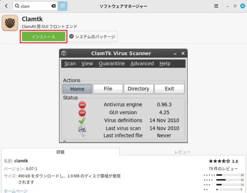This screenshot has width=247, height=193.
Task: Open the ホームページ link
Action: (16, 191)
